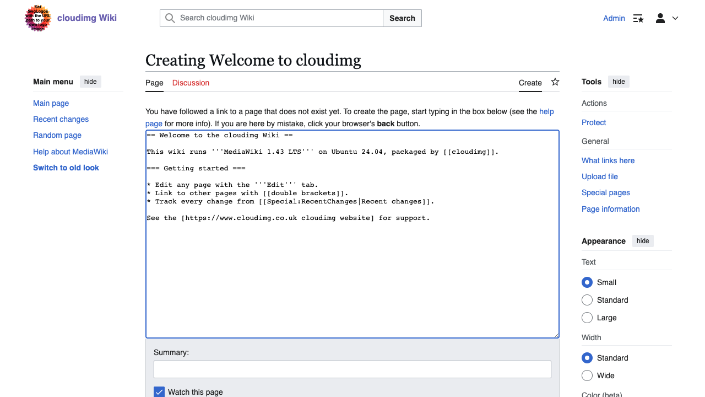
Task: Click the help page link
Action: click(x=546, y=111)
